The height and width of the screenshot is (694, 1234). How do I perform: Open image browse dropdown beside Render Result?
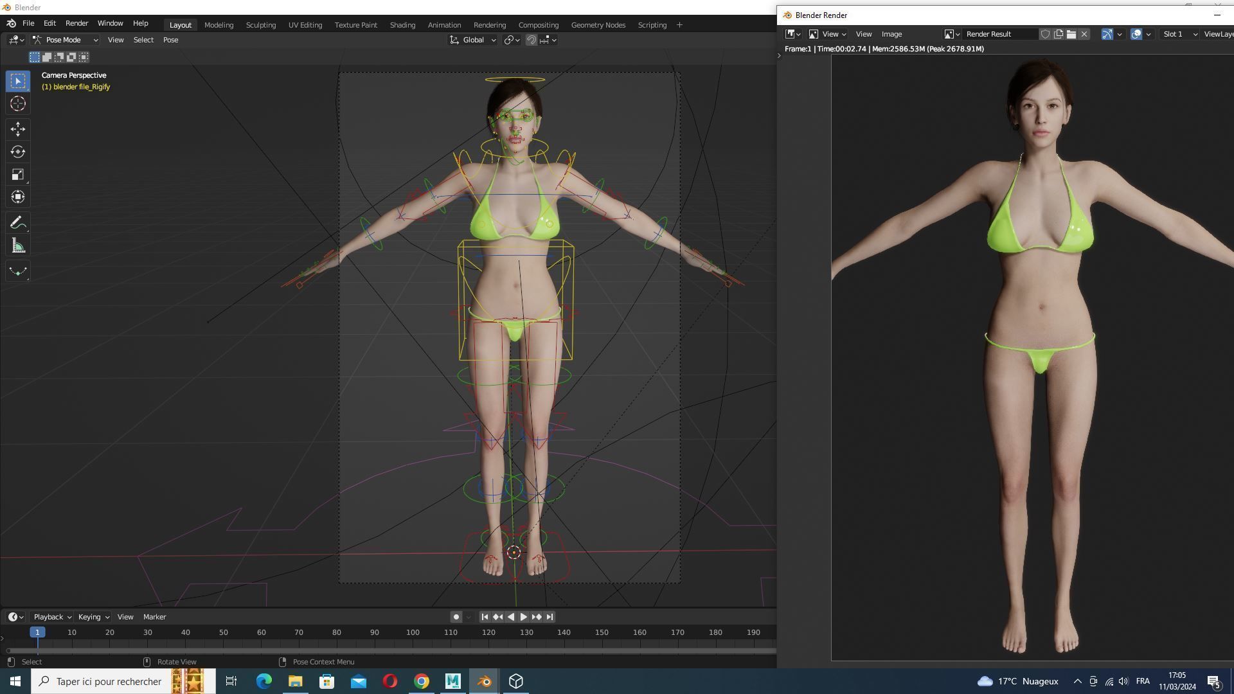952,34
